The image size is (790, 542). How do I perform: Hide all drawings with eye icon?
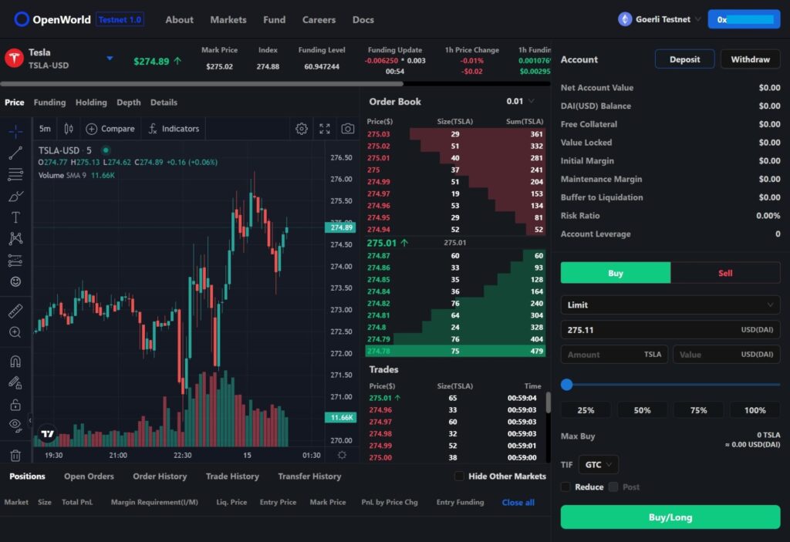15,426
